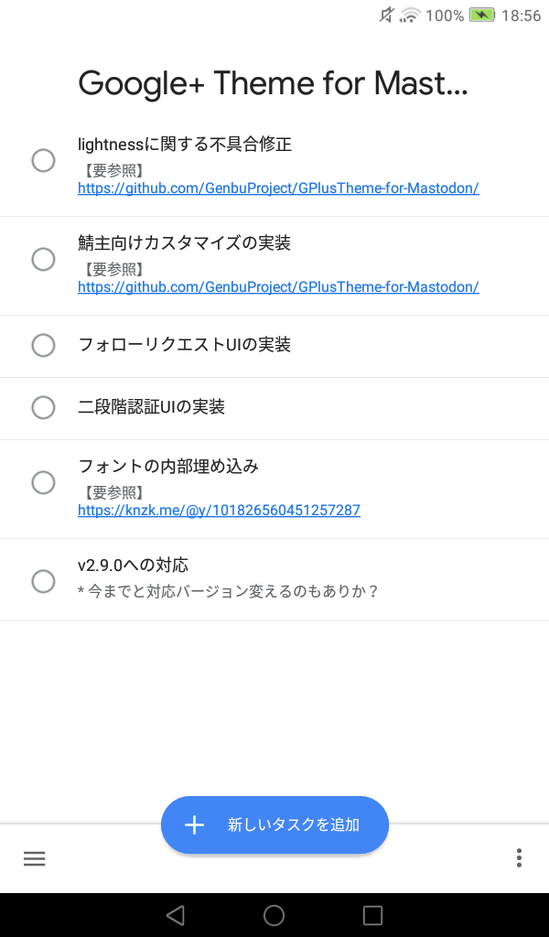This screenshot has width=549, height=937.
Task: Open the hamburger menu at bottom left
Action: point(35,858)
